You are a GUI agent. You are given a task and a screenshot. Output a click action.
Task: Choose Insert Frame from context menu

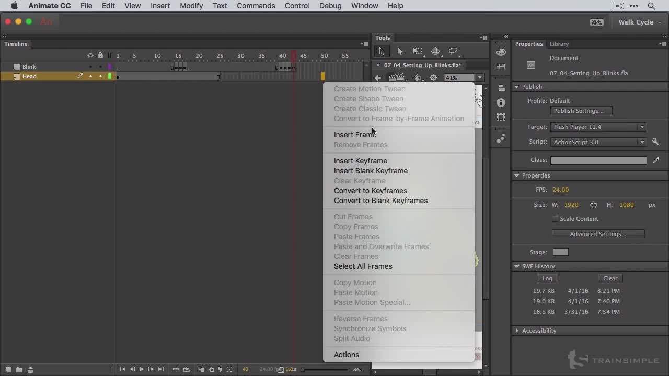pyautogui.click(x=355, y=135)
